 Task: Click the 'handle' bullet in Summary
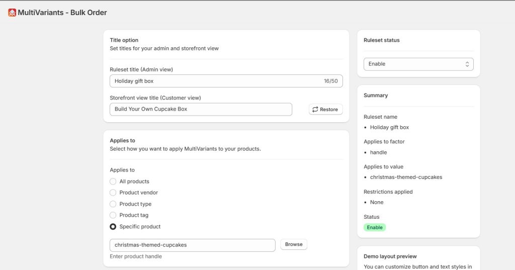(x=378, y=152)
